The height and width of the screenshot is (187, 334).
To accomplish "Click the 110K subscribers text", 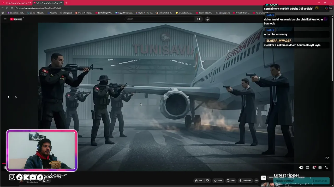I will [32, 182].
